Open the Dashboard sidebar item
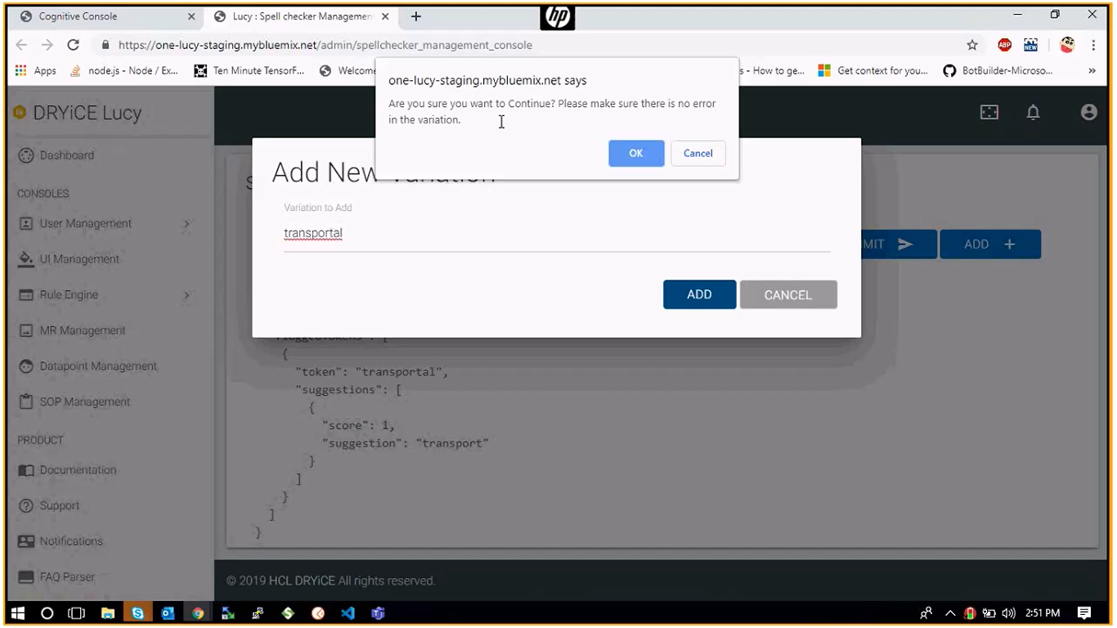The height and width of the screenshot is (628, 1117). pyautogui.click(x=67, y=155)
